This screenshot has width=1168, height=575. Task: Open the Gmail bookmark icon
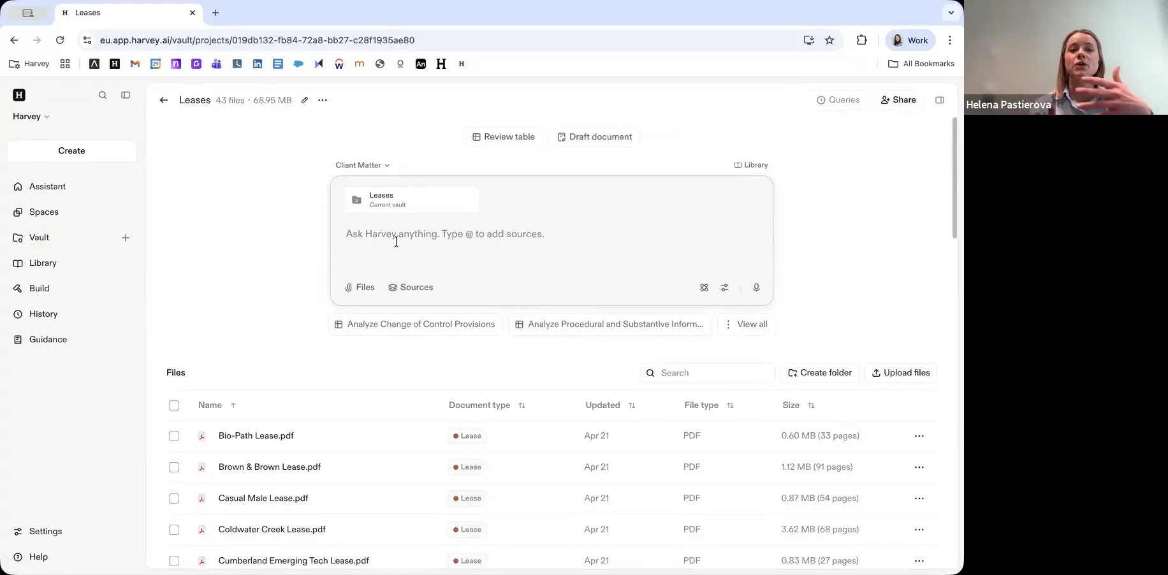(x=135, y=64)
